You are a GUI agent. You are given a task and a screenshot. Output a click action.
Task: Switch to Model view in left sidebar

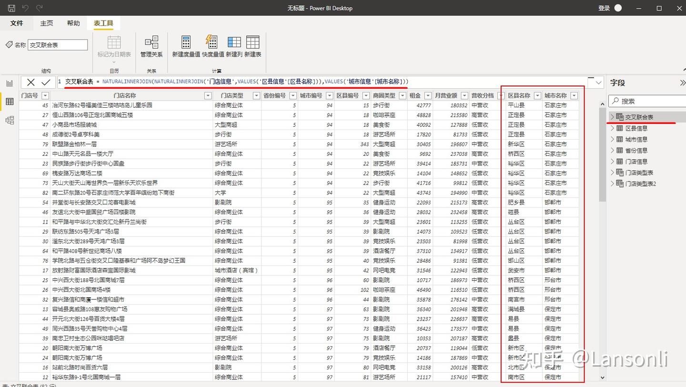(10, 120)
